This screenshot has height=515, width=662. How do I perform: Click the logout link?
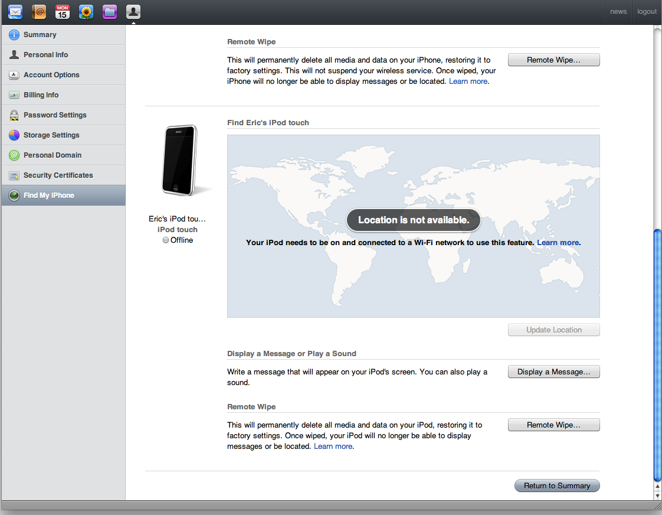pyautogui.click(x=647, y=12)
